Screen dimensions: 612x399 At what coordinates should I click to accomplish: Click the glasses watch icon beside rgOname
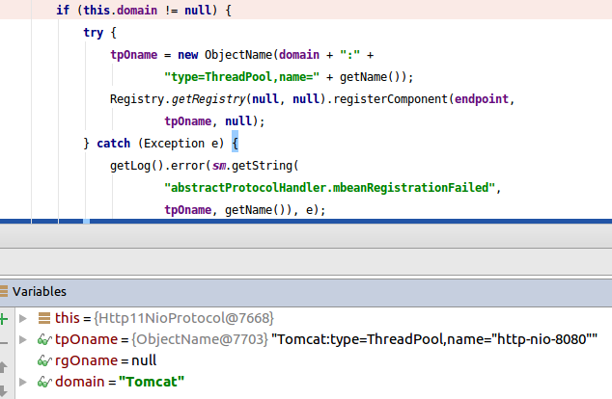click(x=44, y=360)
